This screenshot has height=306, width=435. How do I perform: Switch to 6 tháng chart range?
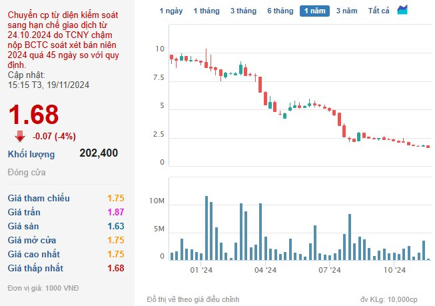click(x=280, y=11)
